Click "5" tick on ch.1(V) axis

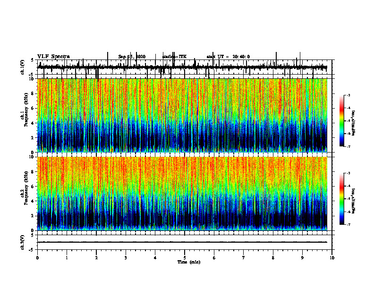32,60
